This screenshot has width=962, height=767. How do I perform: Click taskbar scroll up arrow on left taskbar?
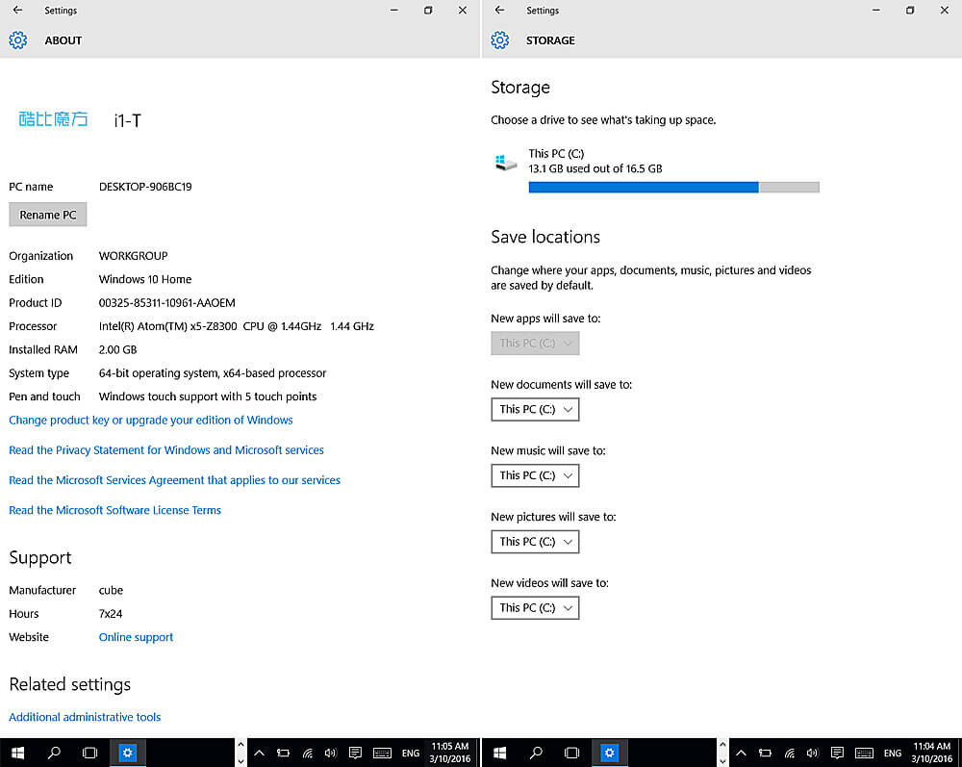(241, 745)
